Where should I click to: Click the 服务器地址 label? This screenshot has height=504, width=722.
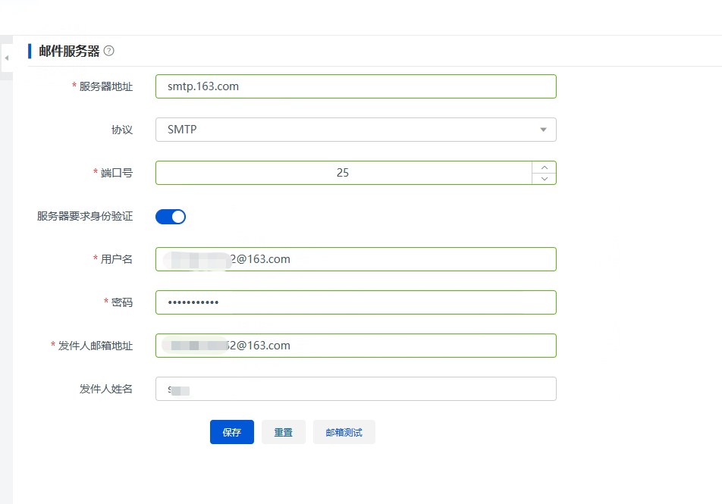point(106,86)
